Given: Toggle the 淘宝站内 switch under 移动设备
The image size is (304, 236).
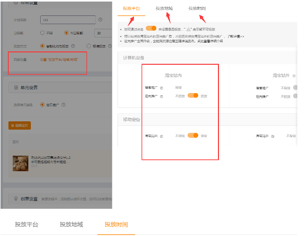Looking at the screenshot, I should 193,135.
